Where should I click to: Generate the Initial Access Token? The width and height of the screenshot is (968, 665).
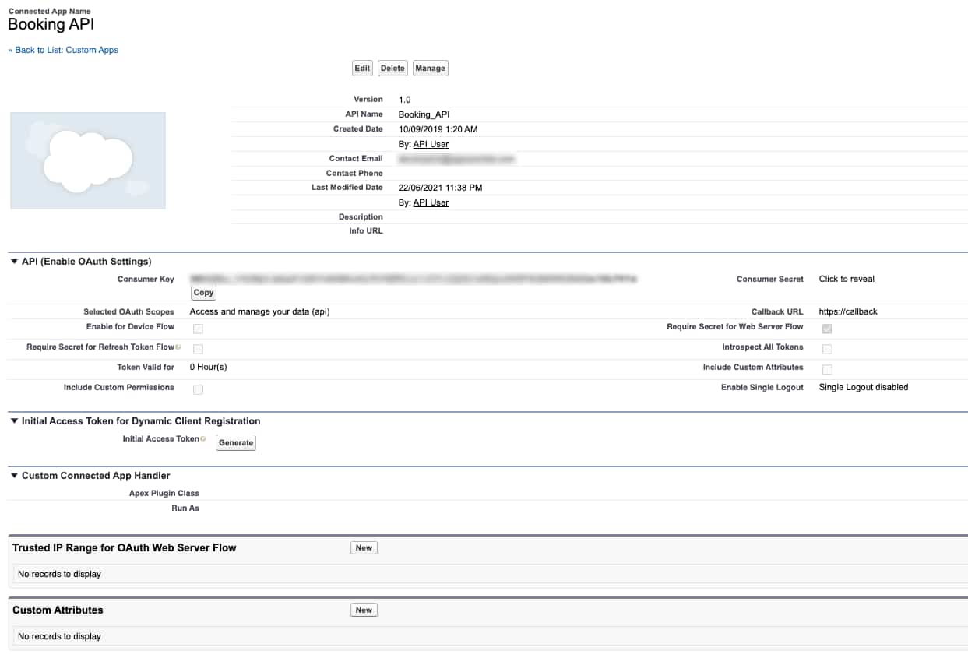(x=235, y=442)
